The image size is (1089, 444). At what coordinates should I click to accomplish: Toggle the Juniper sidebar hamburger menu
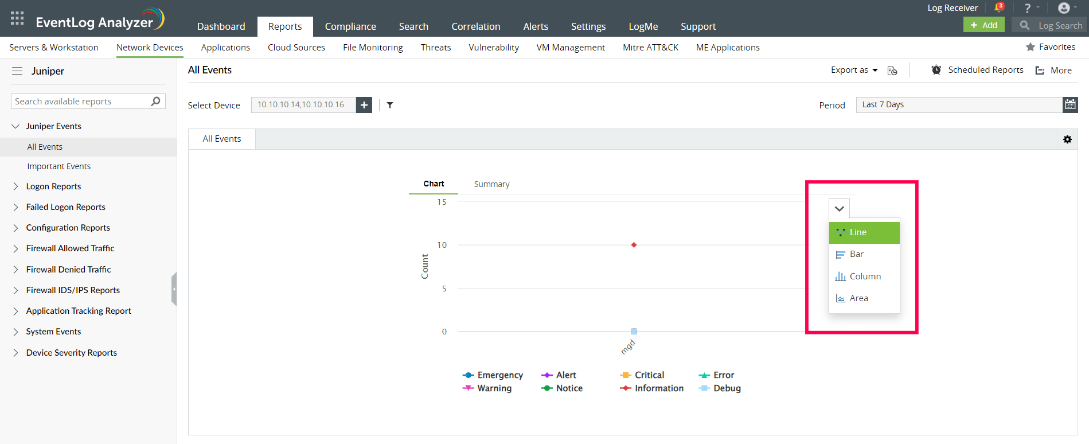click(x=17, y=71)
